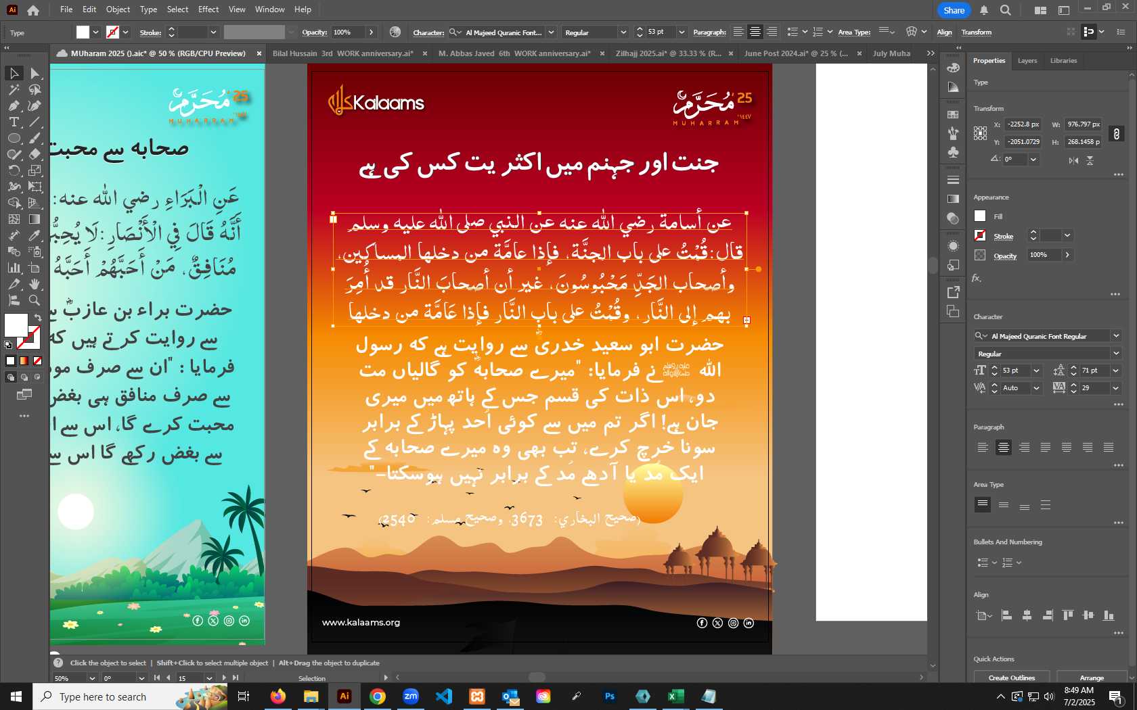Select the Hand tool
The image size is (1137, 710).
point(35,284)
